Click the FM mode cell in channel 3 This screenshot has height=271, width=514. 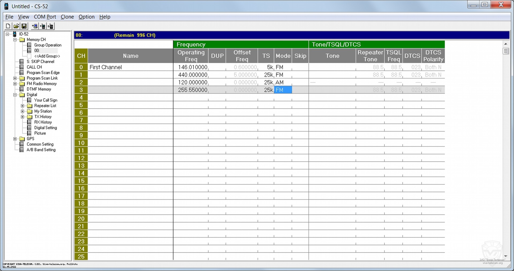[x=283, y=90]
